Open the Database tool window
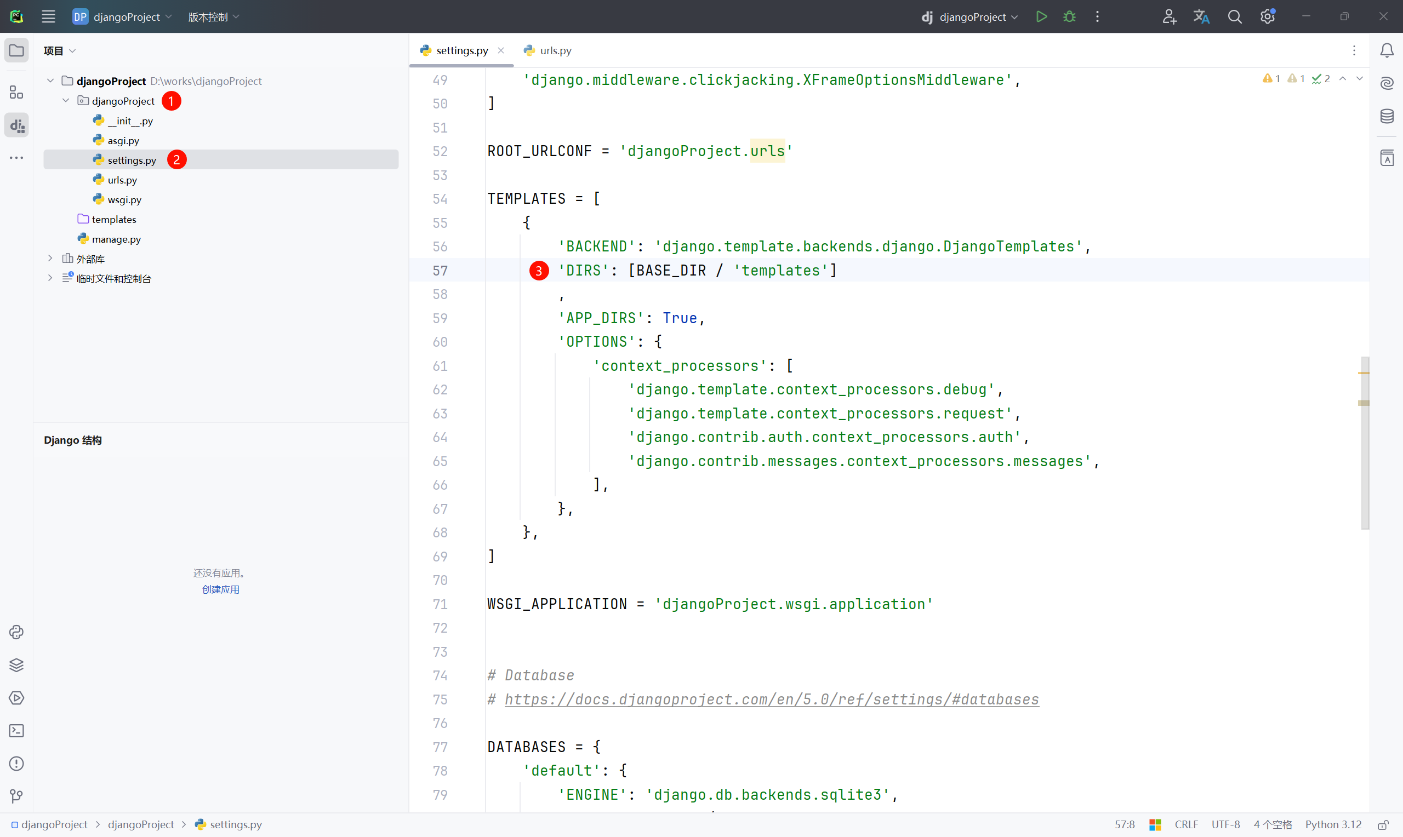Image resolution: width=1403 pixels, height=837 pixels. point(1387,116)
